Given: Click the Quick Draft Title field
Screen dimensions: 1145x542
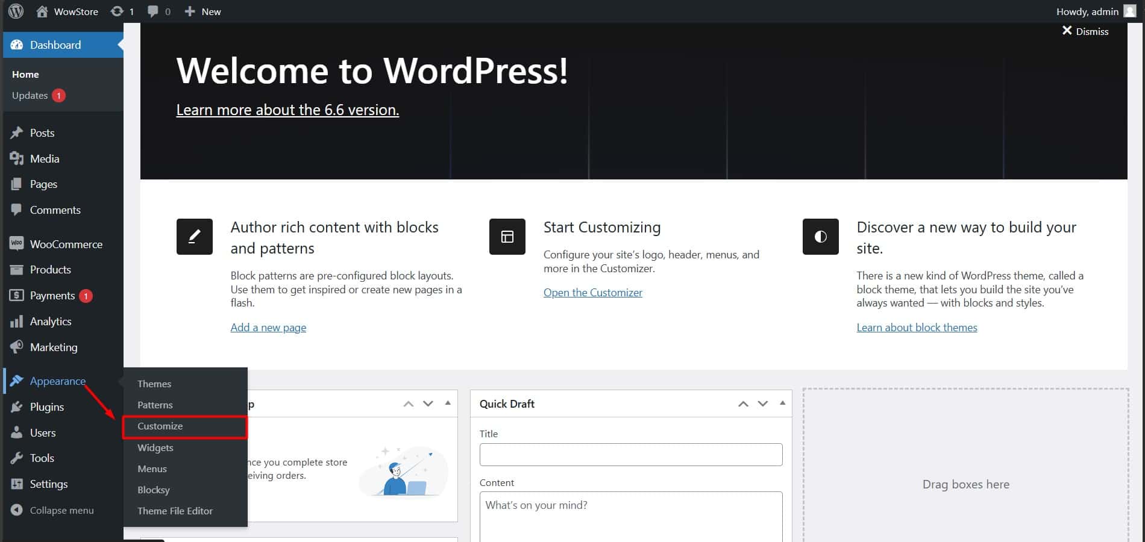Looking at the screenshot, I should pos(631,455).
